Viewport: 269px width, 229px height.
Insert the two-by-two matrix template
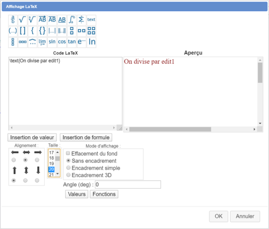point(91,31)
